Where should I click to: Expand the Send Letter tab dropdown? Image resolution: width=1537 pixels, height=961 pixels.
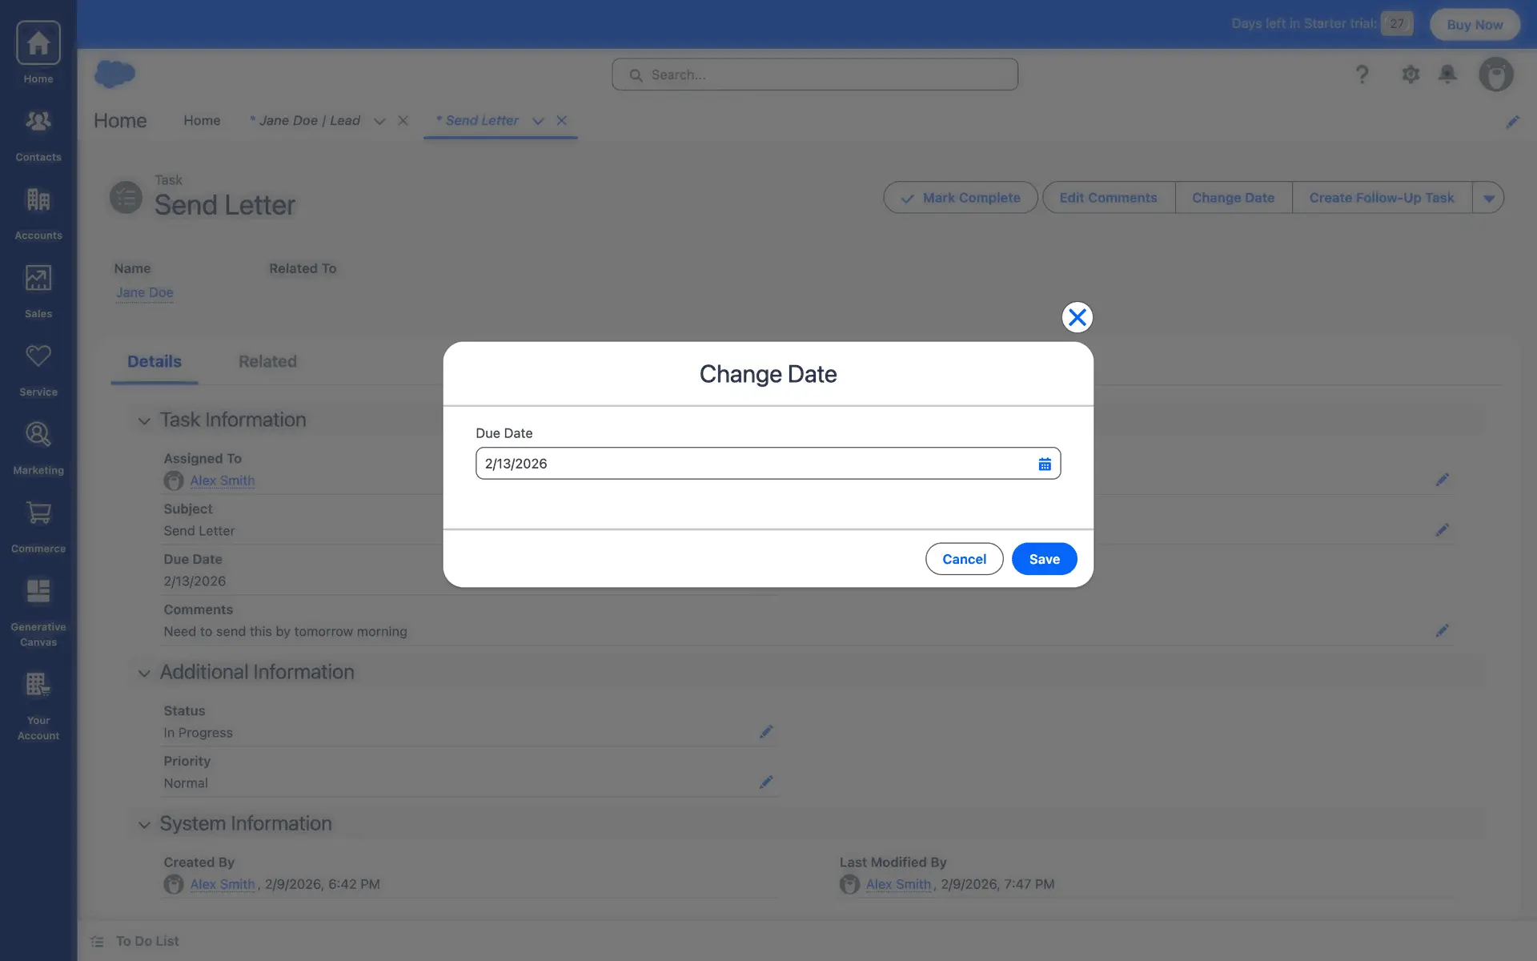click(538, 121)
